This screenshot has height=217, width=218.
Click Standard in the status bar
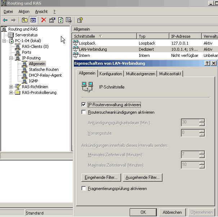coord(35,213)
